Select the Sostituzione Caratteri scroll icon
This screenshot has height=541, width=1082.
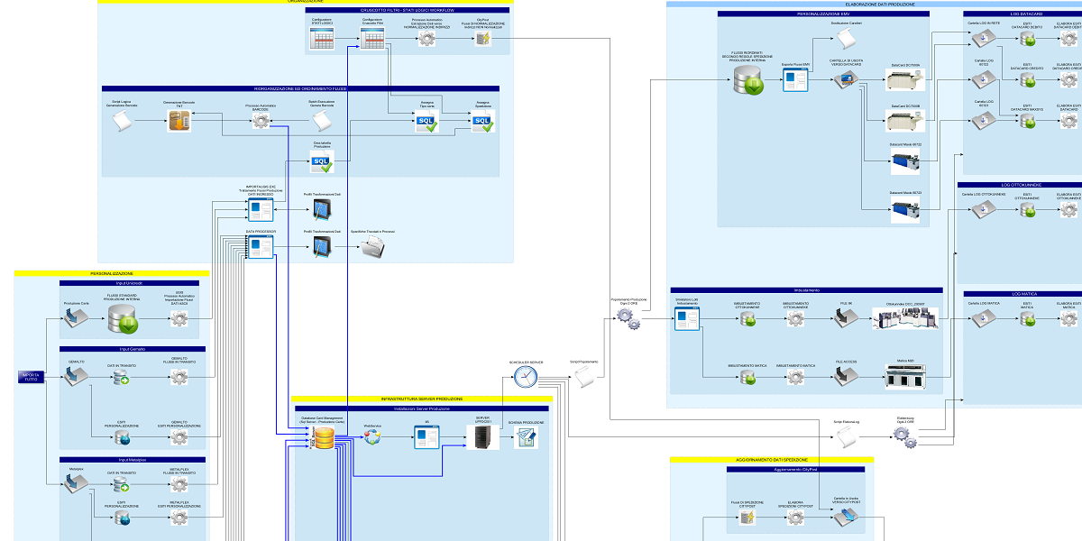pos(846,39)
